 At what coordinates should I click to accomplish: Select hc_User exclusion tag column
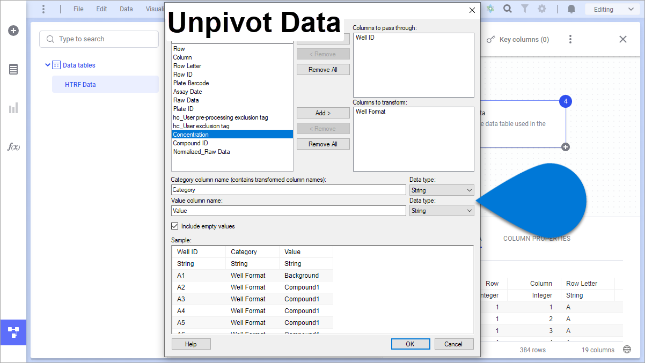[x=232, y=126]
